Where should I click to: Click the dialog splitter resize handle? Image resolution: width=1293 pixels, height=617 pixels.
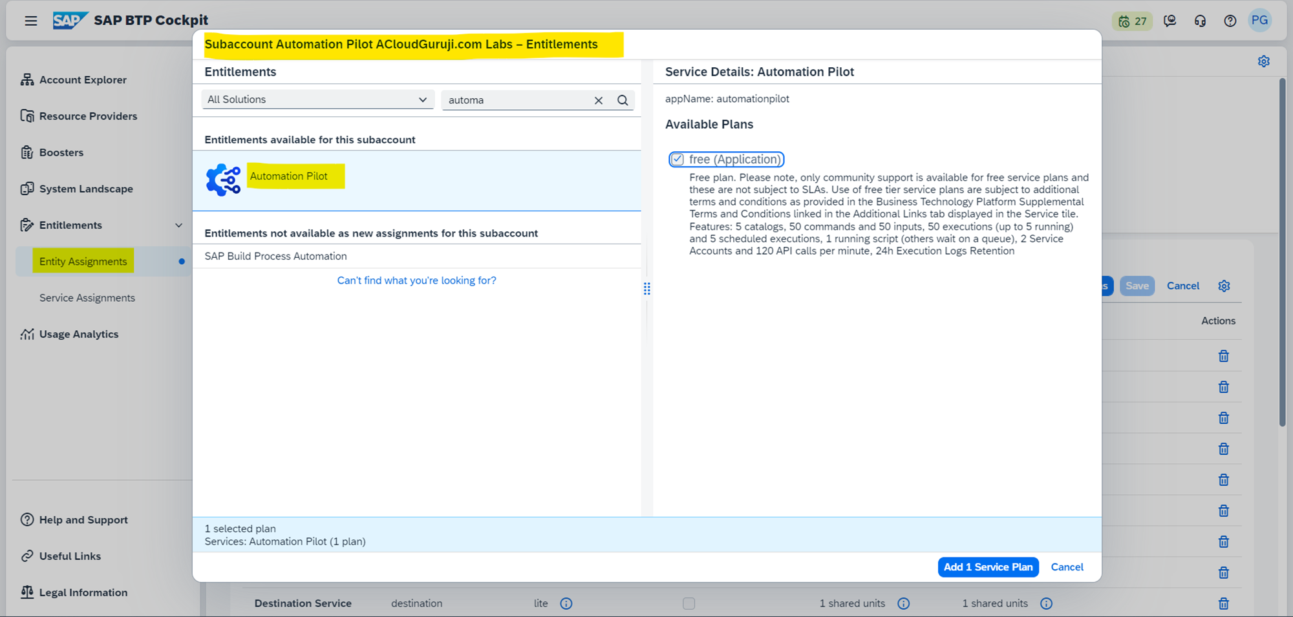[646, 288]
